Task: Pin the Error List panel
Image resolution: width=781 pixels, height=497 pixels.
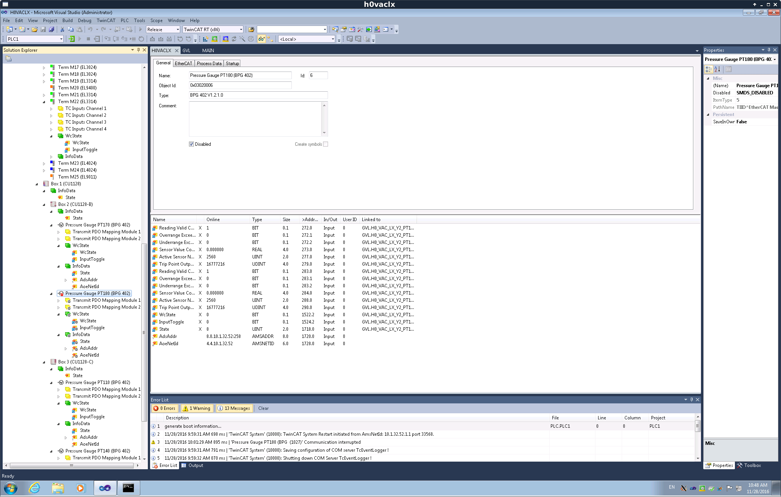Action: point(691,400)
